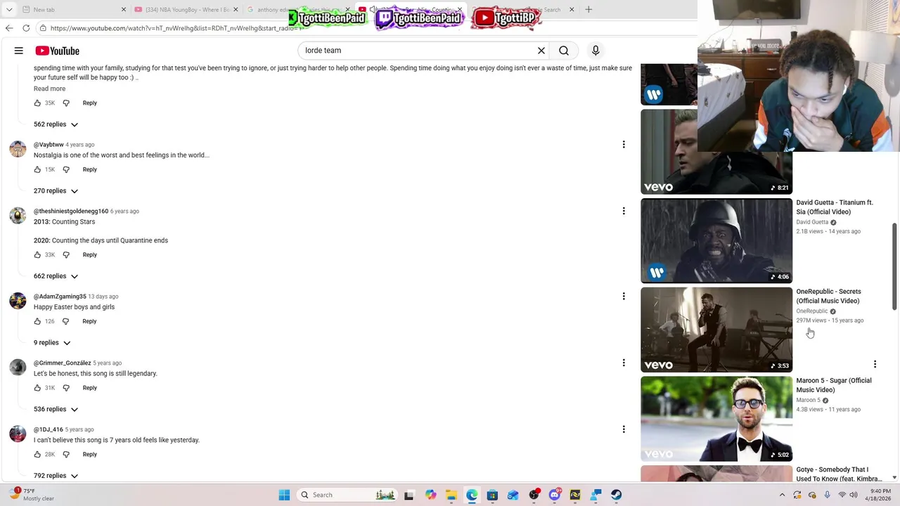900x506 pixels.
Task: Clear the 'lorde team' search text
Action: [541, 51]
